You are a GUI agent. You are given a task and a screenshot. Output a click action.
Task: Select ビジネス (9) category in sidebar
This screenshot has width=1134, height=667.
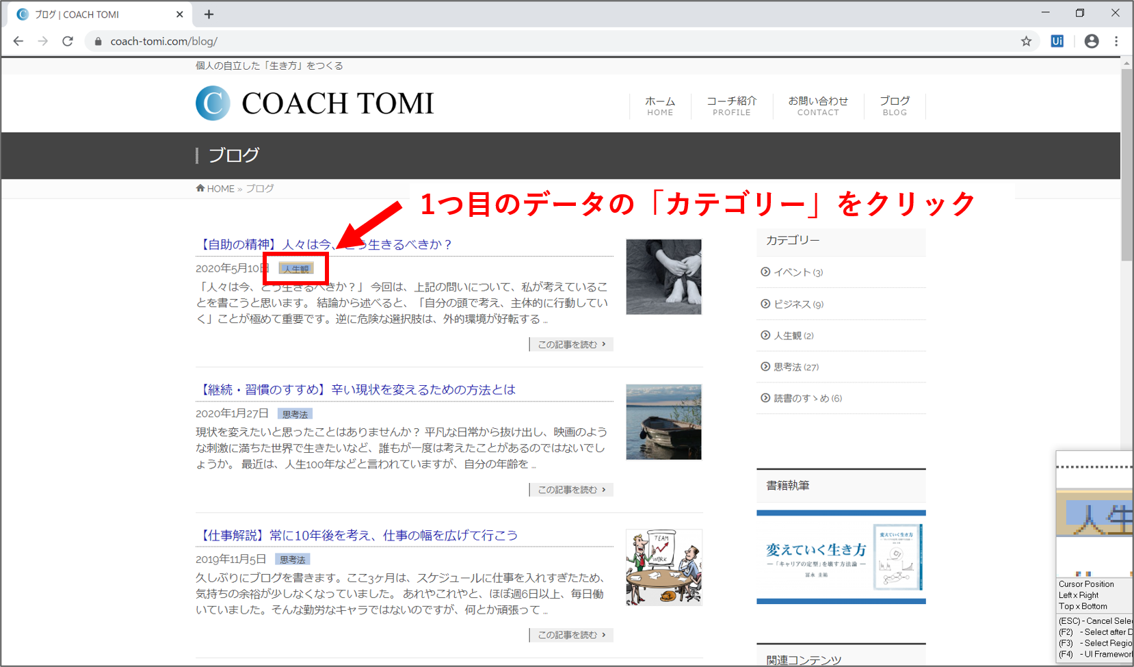click(797, 304)
